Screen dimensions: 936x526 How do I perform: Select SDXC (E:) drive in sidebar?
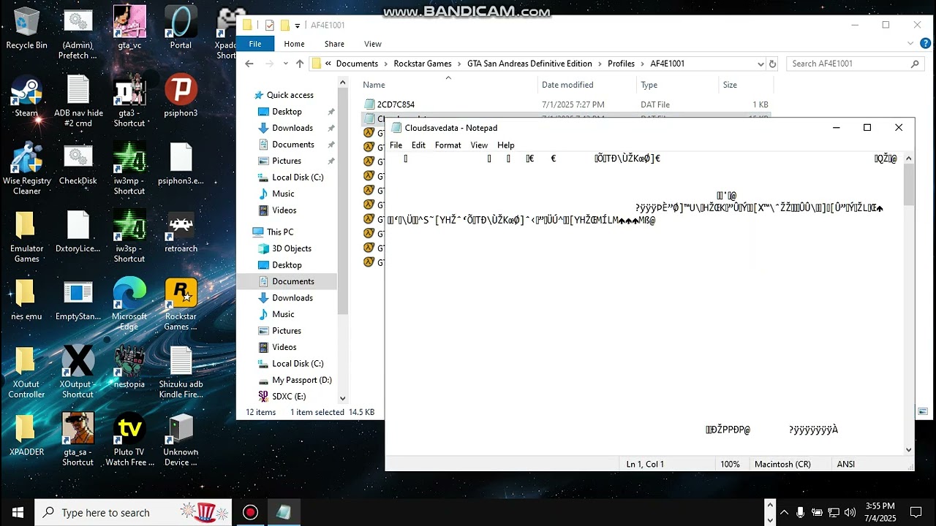coord(289,396)
